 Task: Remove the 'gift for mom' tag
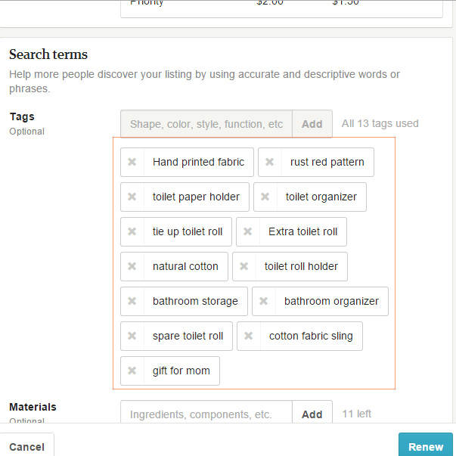[132, 371]
